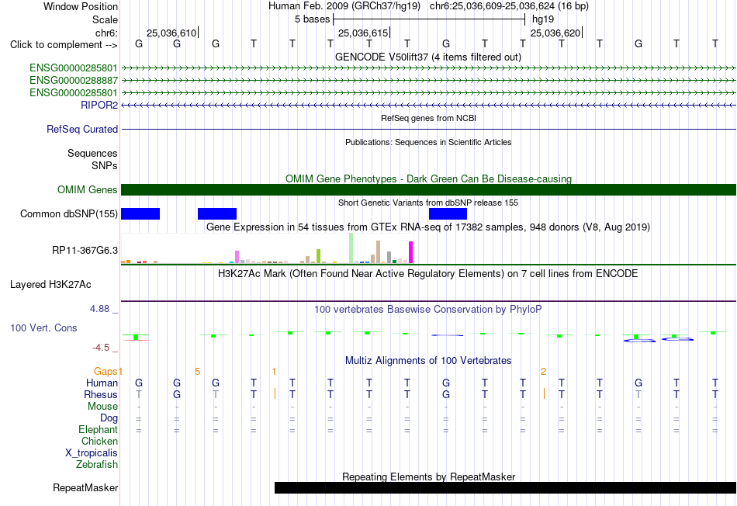Click the Chicken species row label
This screenshot has height=506, width=737.
click(99, 441)
